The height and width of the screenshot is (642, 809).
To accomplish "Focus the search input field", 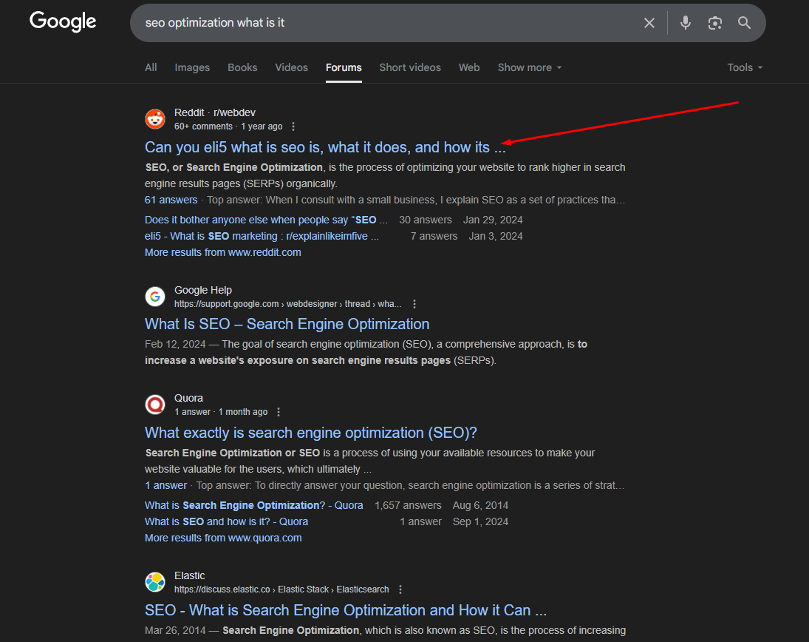I will coord(382,23).
